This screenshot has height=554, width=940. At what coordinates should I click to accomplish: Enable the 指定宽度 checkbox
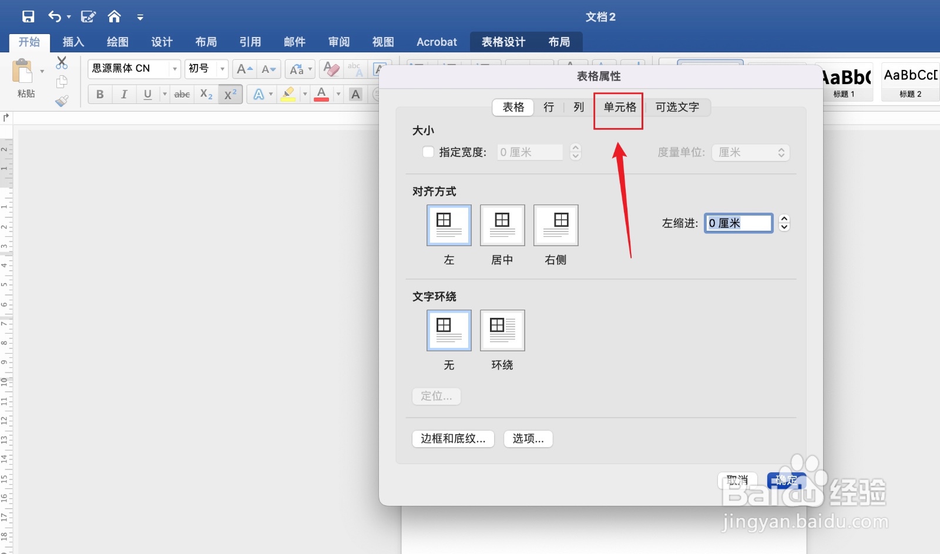tap(428, 152)
